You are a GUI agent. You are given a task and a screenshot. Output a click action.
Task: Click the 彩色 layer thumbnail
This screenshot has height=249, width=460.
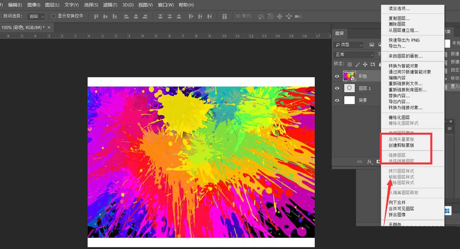349,76
